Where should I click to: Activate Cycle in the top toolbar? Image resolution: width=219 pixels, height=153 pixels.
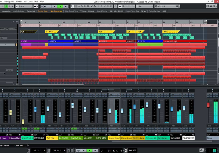pyautogui.click(x=49, y=6)
